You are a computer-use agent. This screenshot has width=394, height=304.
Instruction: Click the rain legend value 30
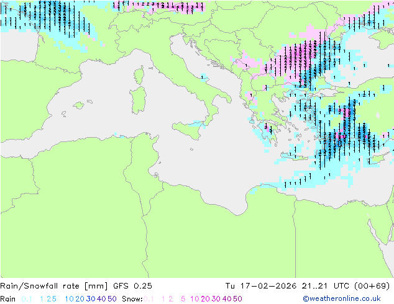(91, 299)
